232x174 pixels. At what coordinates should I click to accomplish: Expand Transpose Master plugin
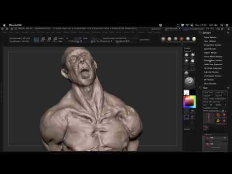[x=213, y=76]
